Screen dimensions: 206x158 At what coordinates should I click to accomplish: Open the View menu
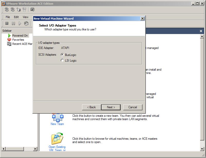pos(25,17)
